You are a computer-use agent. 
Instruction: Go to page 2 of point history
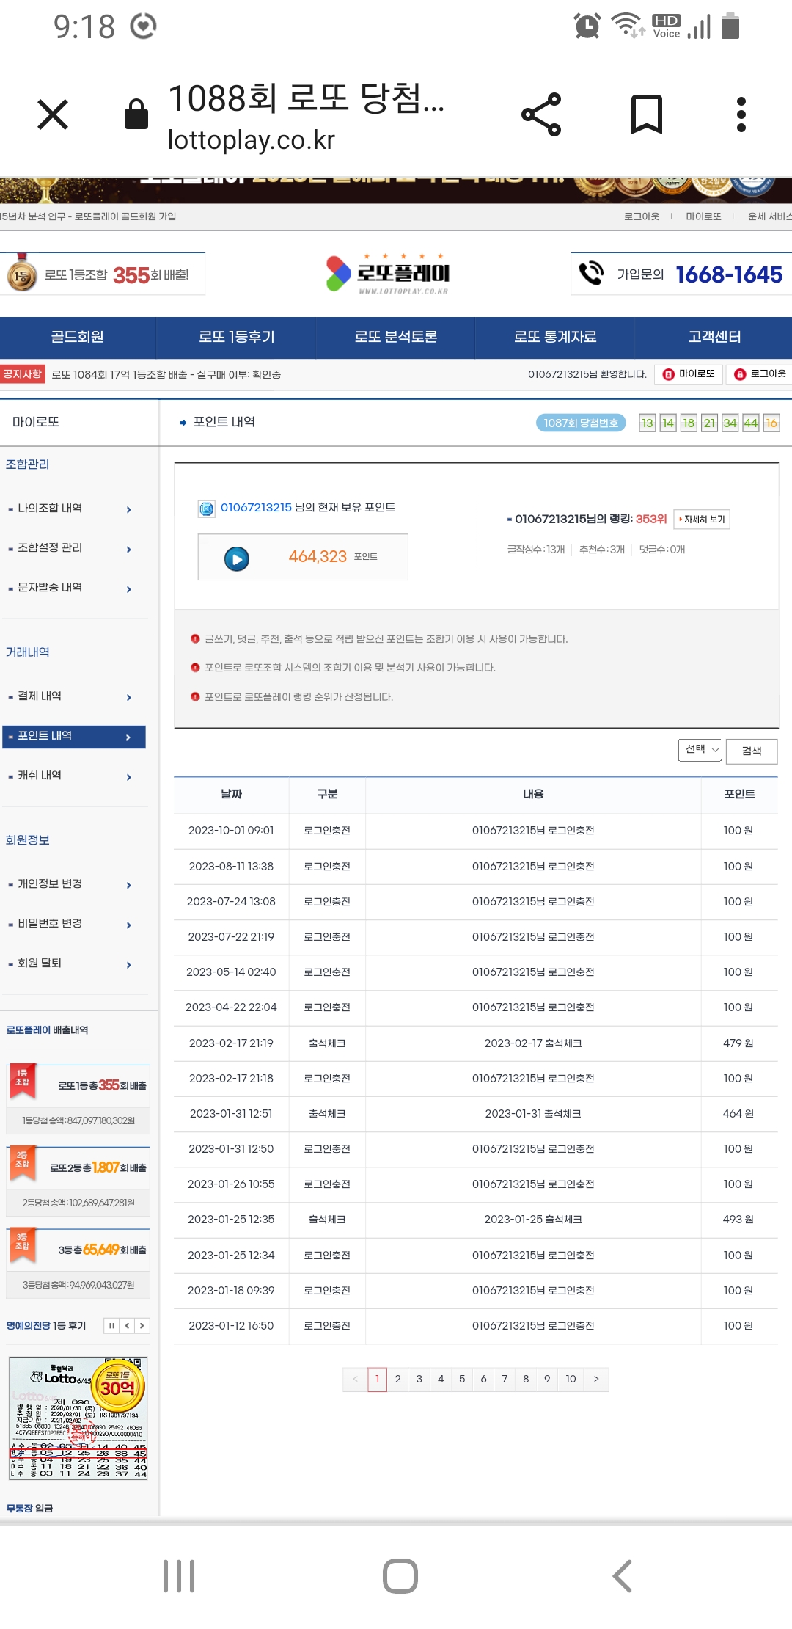[398, 1379]
